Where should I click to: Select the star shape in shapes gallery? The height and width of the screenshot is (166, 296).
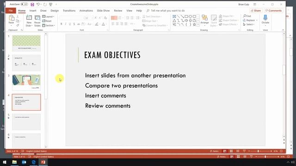194,24
